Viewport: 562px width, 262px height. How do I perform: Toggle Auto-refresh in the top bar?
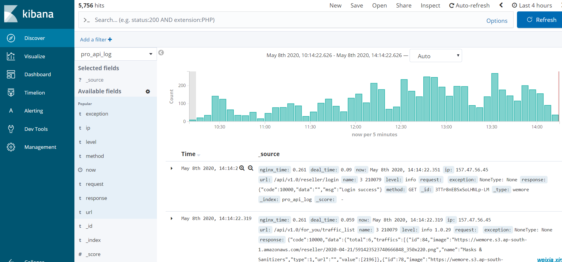pyautogui.click(x=469, y=5)
